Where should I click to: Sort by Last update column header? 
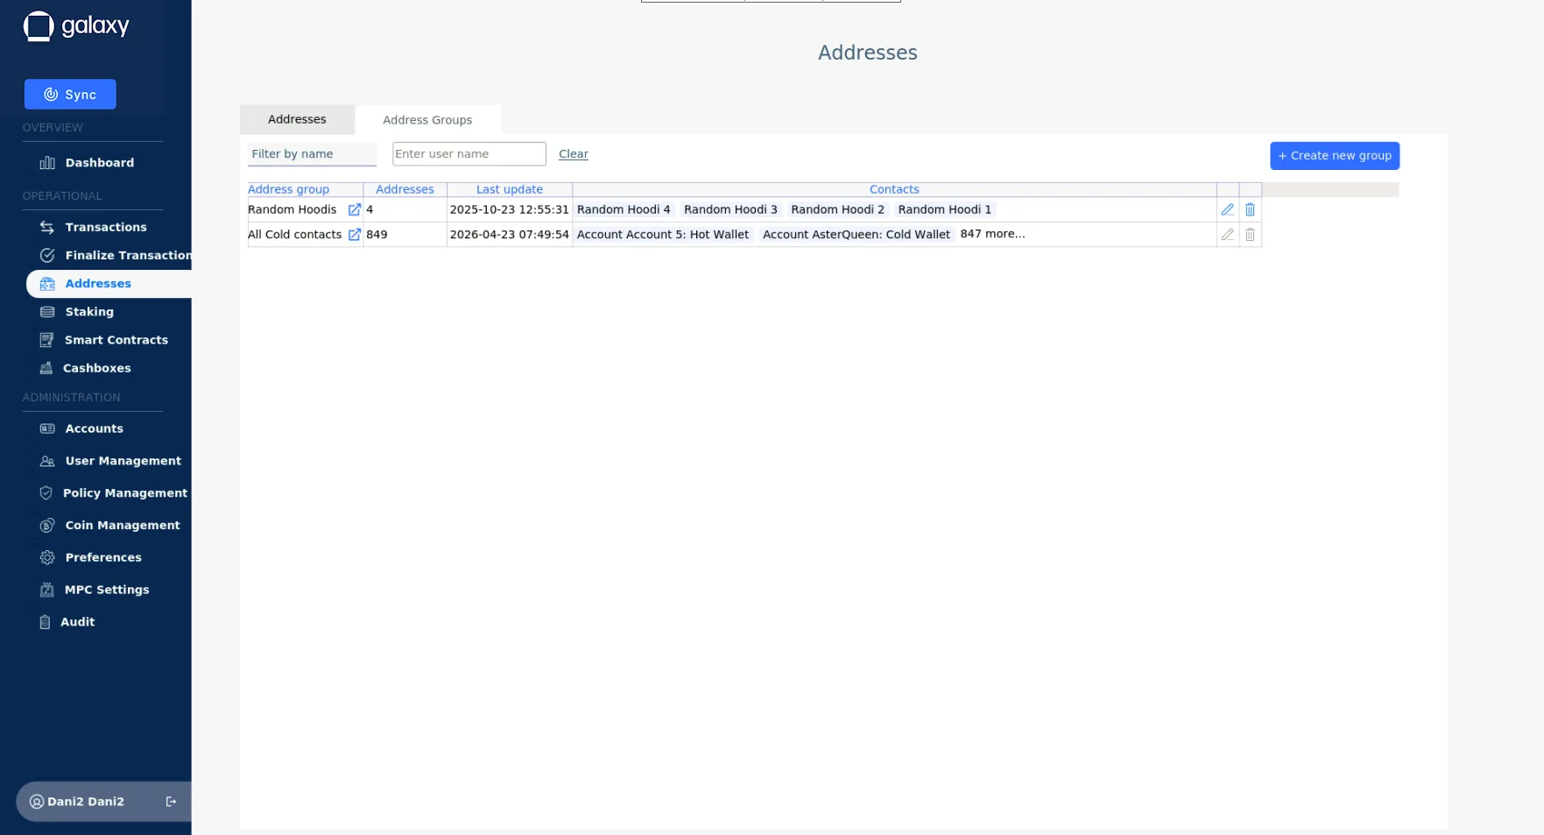coord(510,189)
